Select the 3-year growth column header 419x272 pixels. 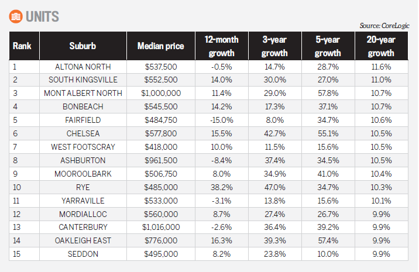coord(274,46)
